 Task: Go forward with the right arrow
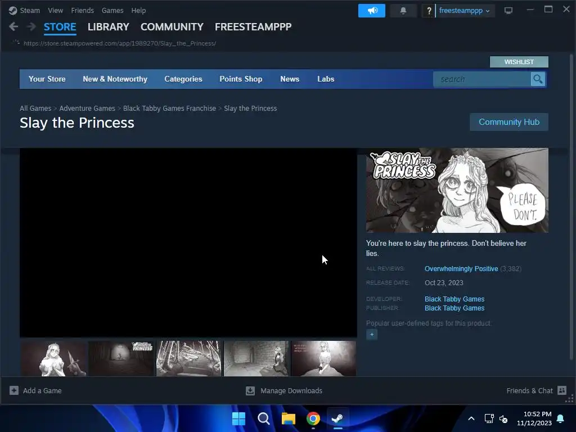click(31, 26)
